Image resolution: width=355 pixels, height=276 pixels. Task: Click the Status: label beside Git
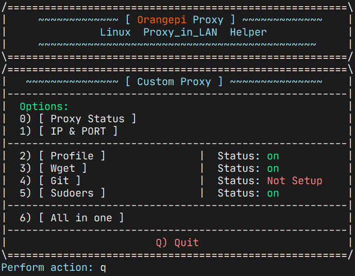[x=239, y=181]
